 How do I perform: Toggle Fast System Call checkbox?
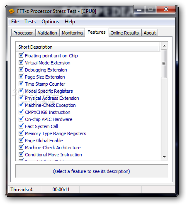(21, 126)
